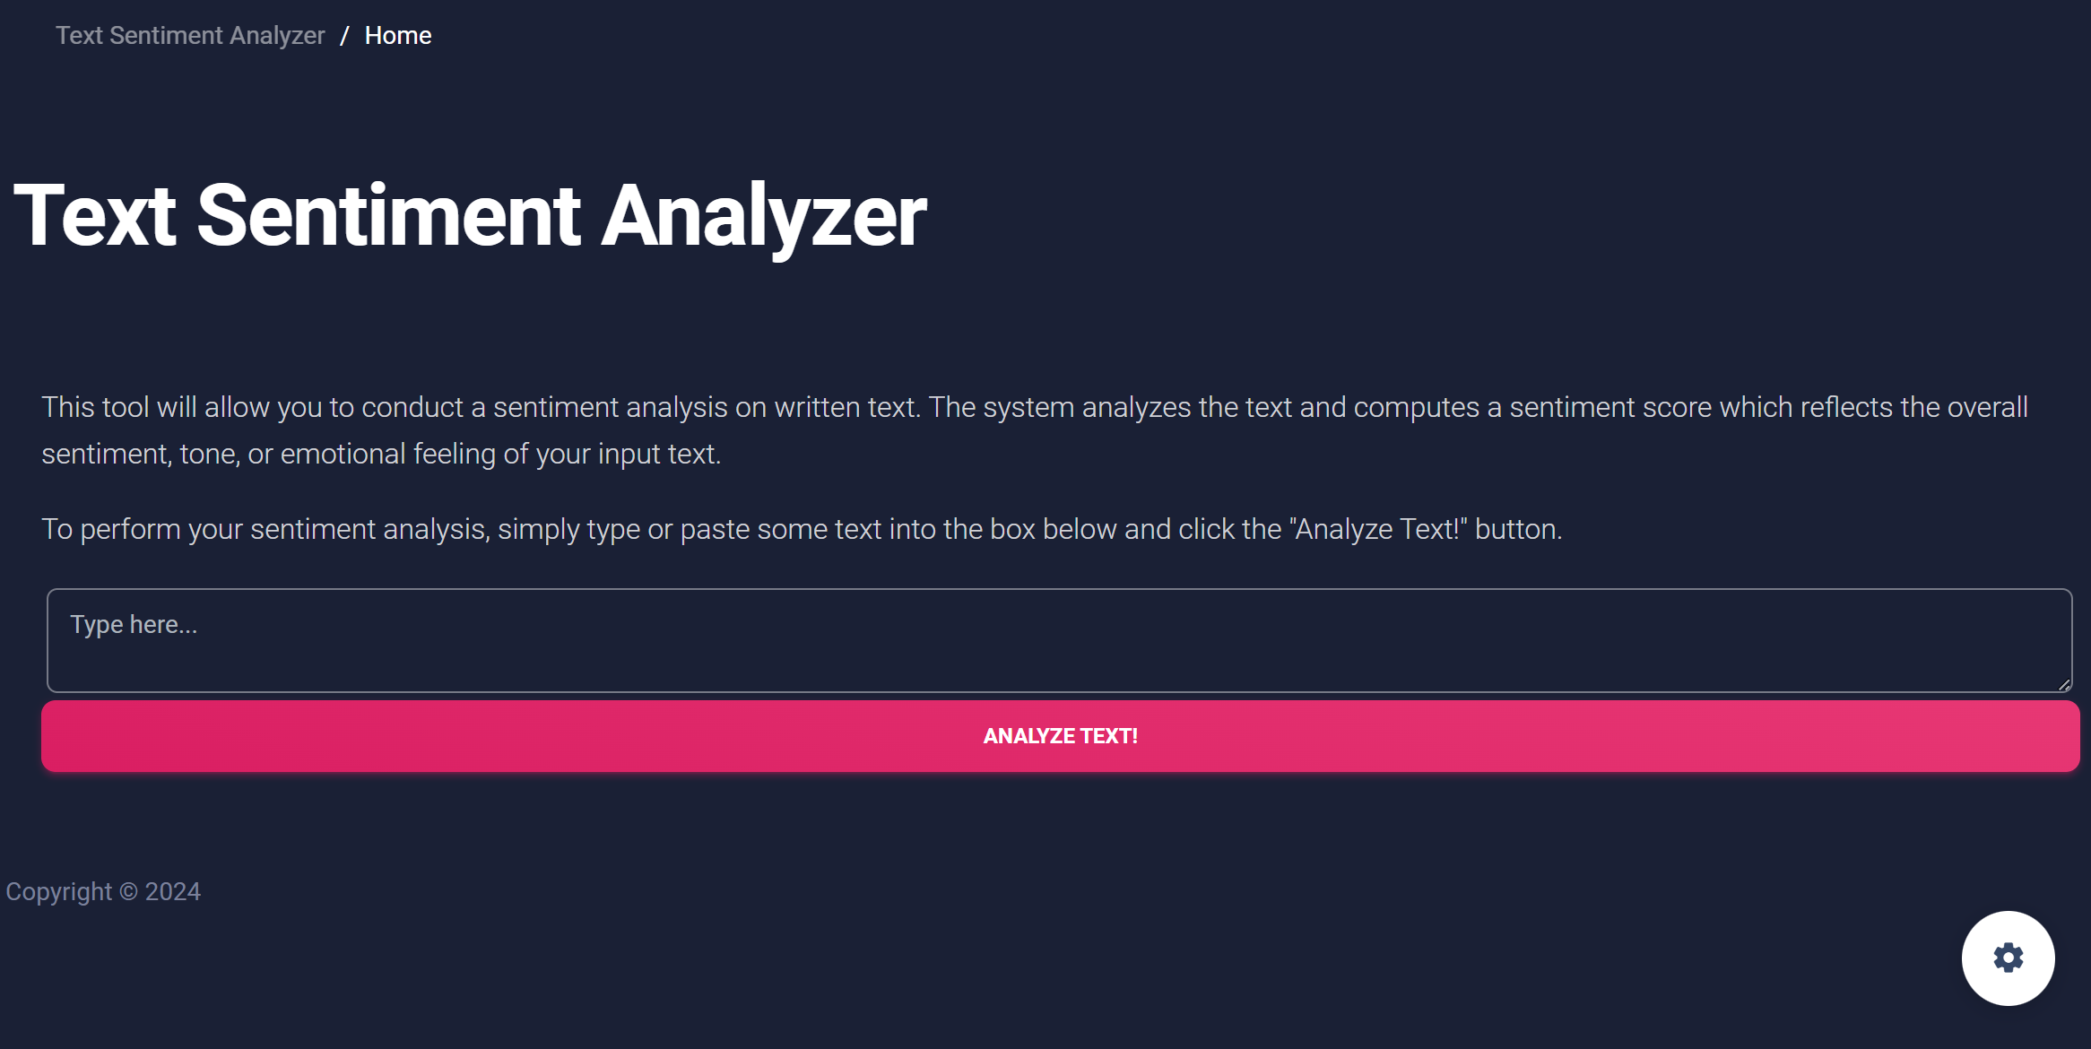The width and height of the screenshot is (2091, 1049).
Task: Click the breadcrumb slash separator
Action: tap(344, 36)
